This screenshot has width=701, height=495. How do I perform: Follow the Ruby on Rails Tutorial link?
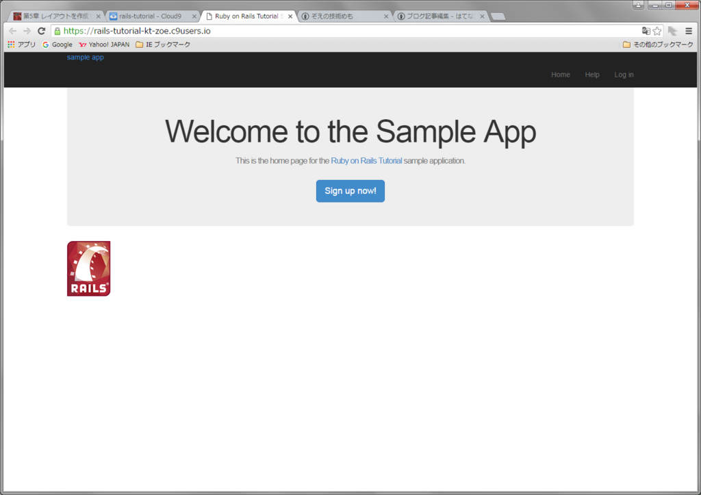point(366,160)
